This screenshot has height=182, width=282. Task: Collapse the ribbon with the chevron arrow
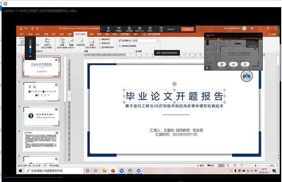click(x=277, y=52)
